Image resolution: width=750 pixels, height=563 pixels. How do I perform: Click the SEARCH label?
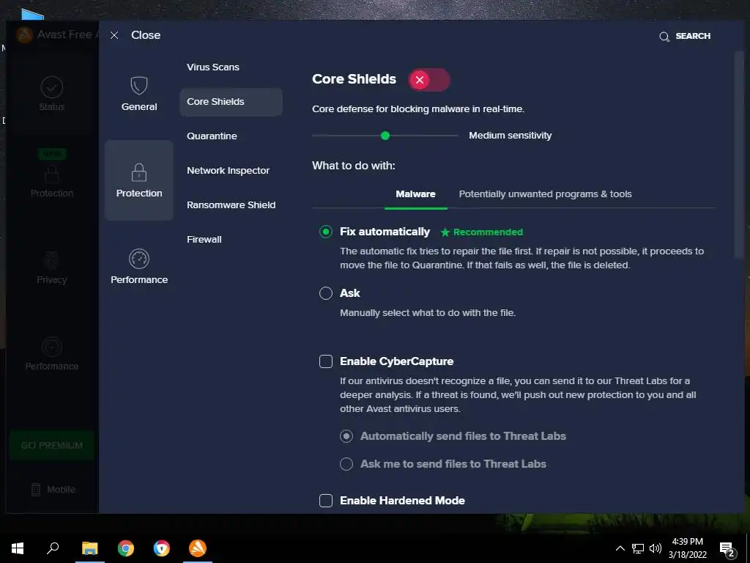tap(693, 36)
